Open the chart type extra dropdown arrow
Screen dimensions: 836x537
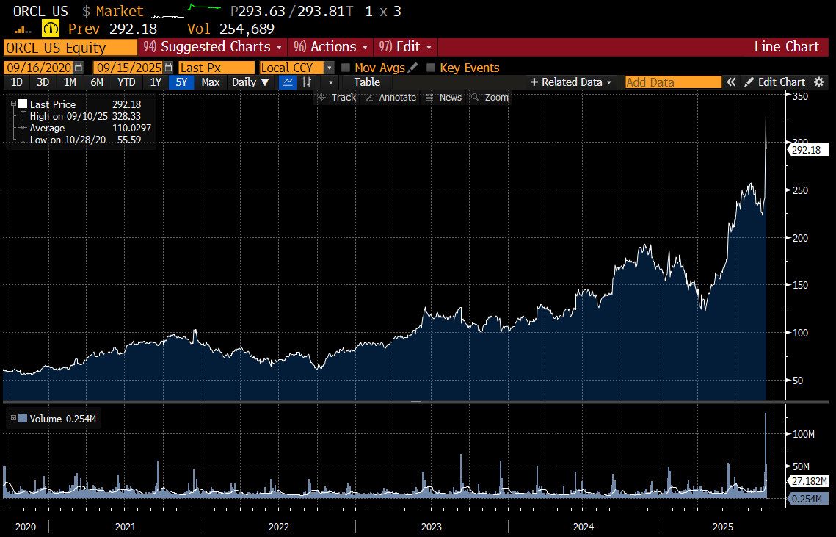(x=330, y=82)
